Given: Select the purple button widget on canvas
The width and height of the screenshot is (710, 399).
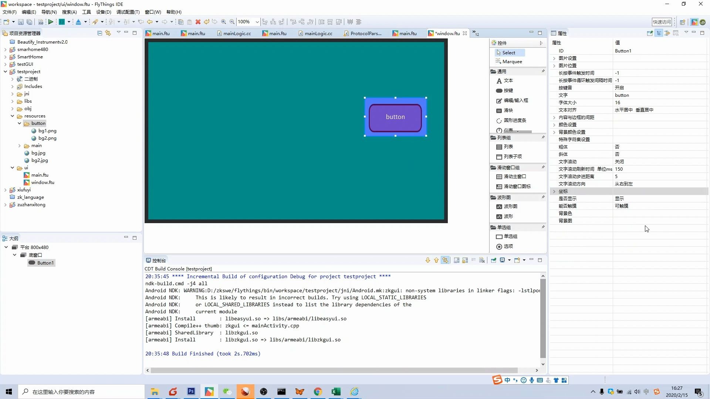Looking at the screenshot, I should [x=395, y=117].
